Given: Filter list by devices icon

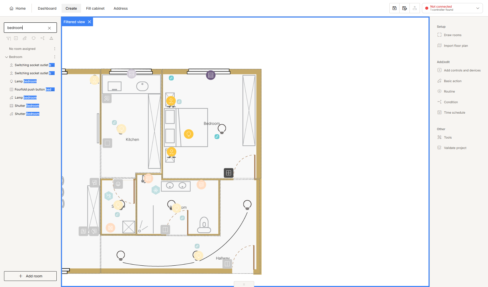Looking at the screenshot, I should tap(16, 38).
